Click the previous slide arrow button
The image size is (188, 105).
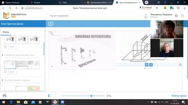[x=147, y=65]
